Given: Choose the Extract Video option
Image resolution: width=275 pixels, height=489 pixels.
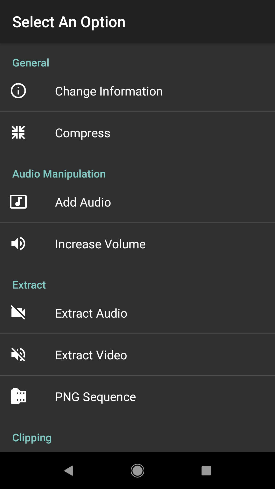Looking at the screenshot, I should pyautogui.click(x=137, y=355).
